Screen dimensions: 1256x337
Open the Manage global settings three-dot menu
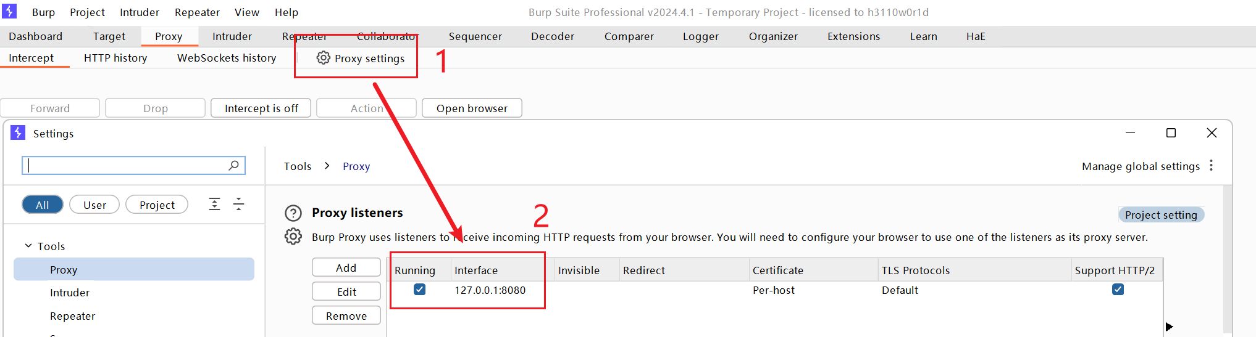[x=1211, y=166]
